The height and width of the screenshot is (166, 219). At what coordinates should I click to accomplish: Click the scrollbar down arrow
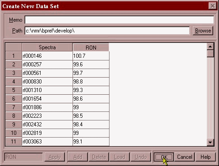[210, 142]
